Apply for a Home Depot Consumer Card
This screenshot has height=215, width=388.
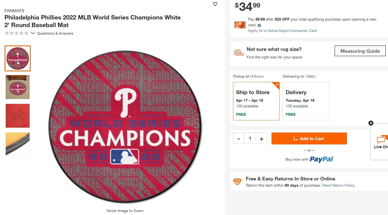click(x=282, y=31)
